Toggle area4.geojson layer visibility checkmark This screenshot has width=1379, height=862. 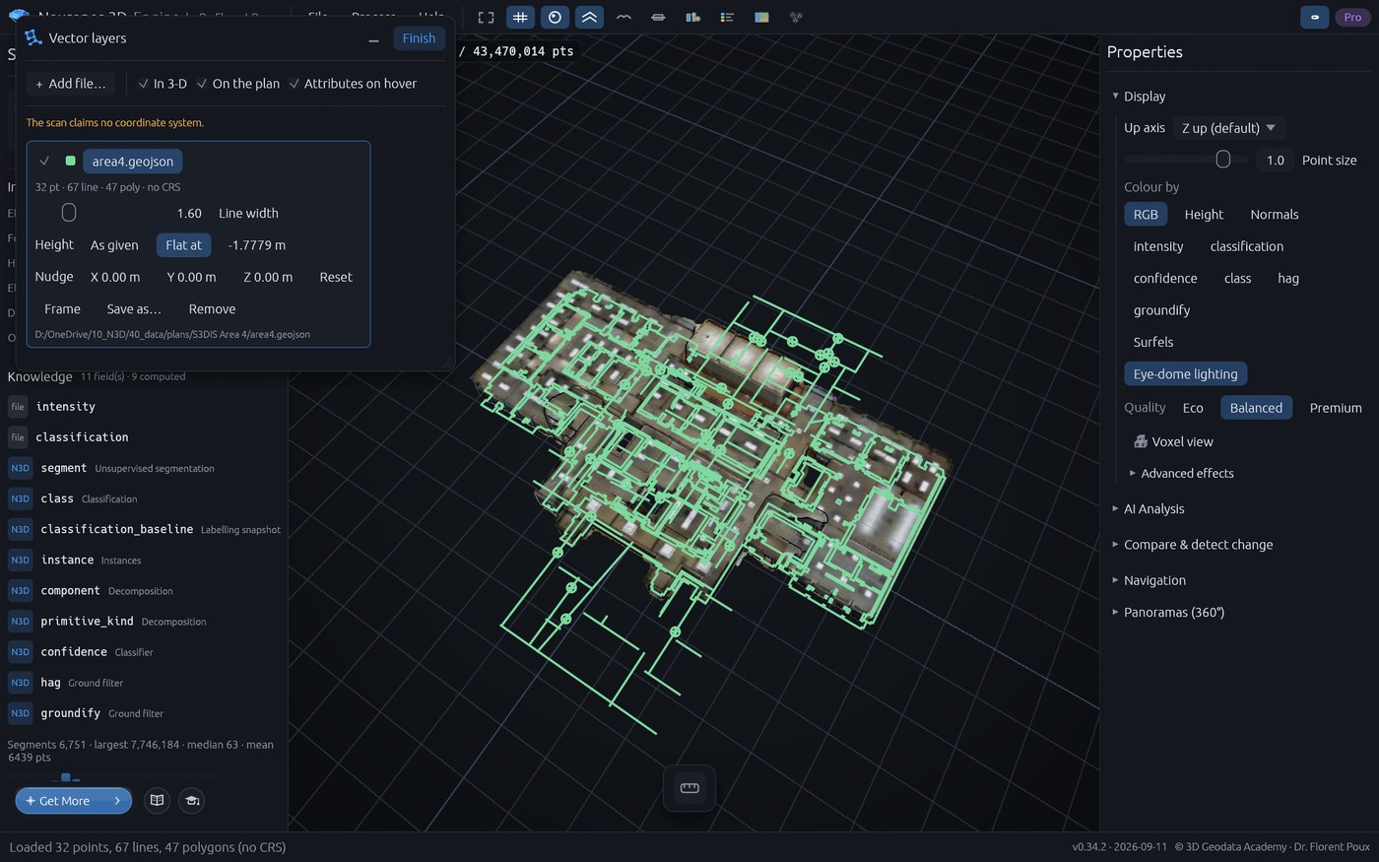pyautogui.click(x=44, y=161)
